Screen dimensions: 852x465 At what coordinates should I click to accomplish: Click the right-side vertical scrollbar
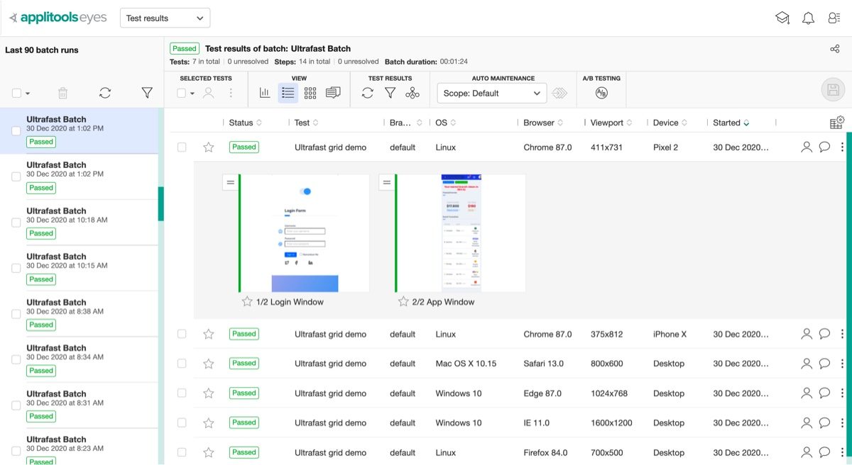click(x=848, y=284)
